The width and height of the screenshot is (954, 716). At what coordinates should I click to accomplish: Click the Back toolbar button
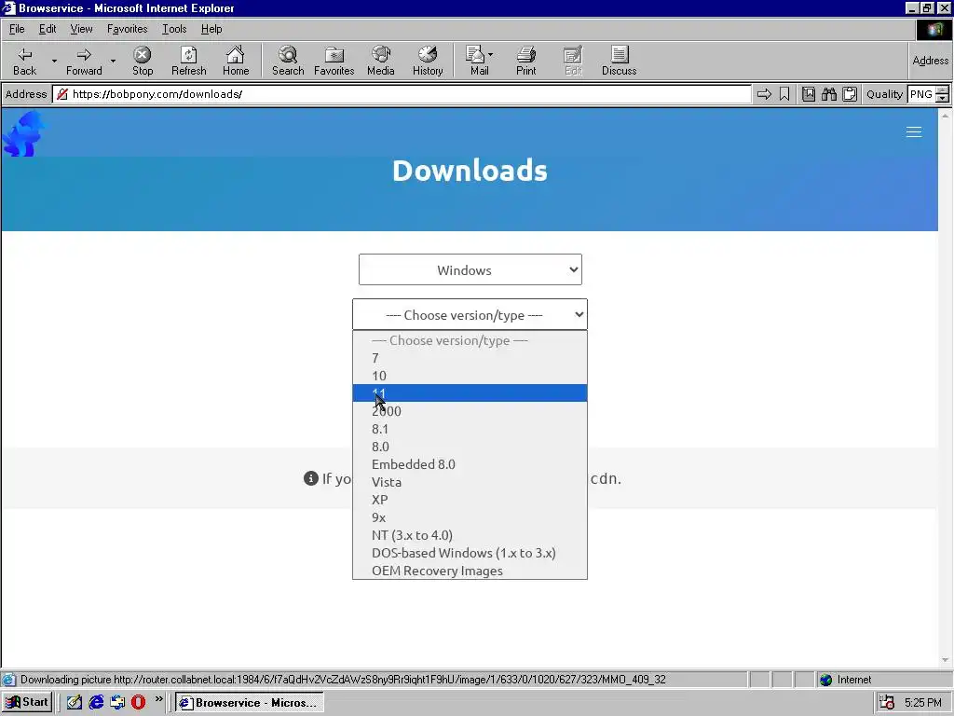pos(24,61)
